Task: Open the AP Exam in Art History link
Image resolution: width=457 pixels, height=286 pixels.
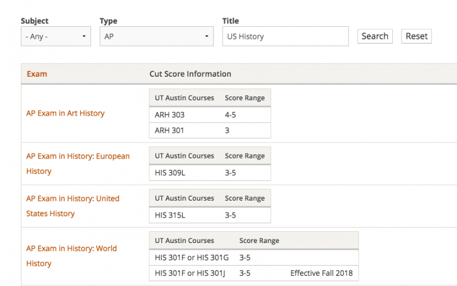Action: click(x=65, y=113)
